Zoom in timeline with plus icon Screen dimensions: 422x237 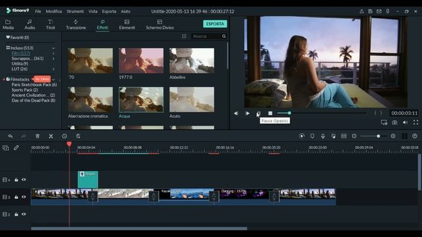pos(393,136)
